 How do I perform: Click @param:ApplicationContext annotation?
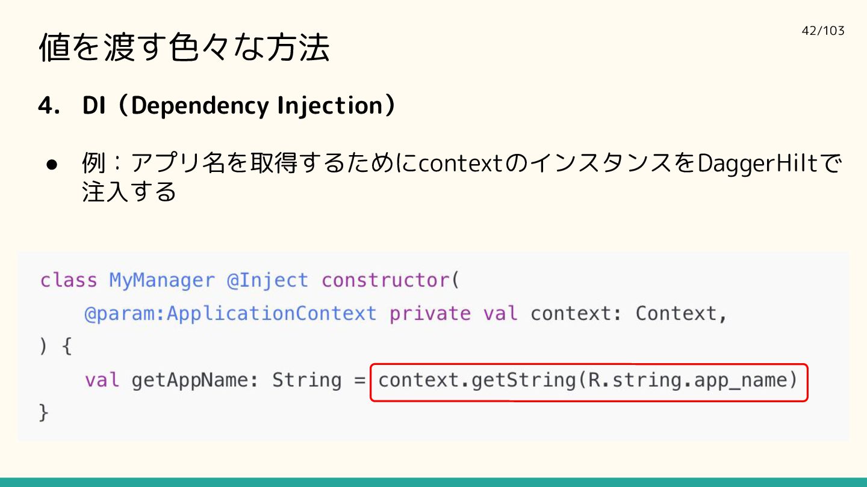(x=231, y=314)
